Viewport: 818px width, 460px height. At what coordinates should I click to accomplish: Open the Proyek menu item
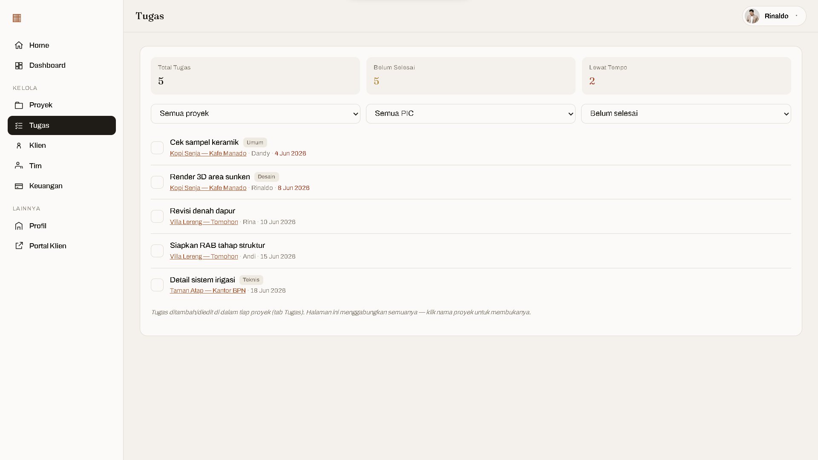62,105
